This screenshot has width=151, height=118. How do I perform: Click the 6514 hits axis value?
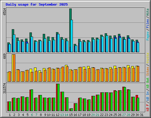pyautogui.click(x=4, y=12)
